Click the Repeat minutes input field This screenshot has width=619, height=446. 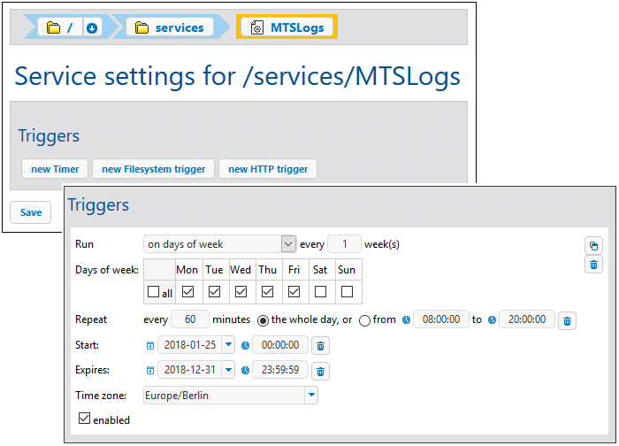pyautogui.click(x=189, y=319)
